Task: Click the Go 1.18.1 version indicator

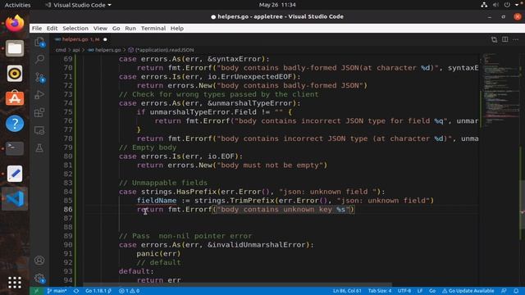Action: coord(98,291)
